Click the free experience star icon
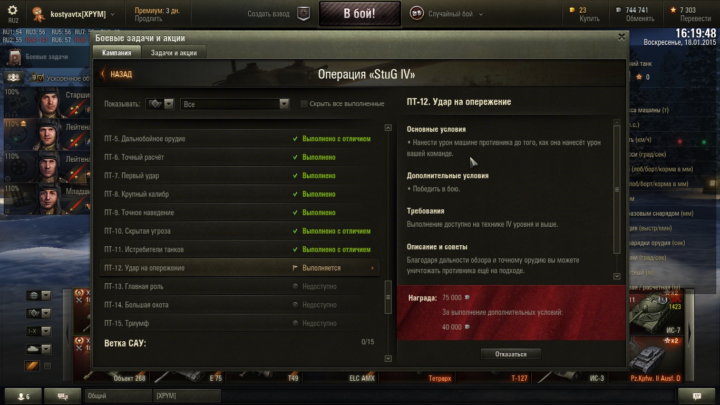The height and width of the screenshot is (405, 720). coord(673,10)
